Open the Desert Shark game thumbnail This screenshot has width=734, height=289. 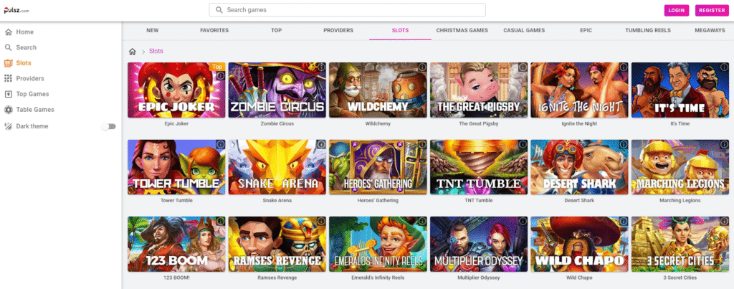(x=579, y=167)
